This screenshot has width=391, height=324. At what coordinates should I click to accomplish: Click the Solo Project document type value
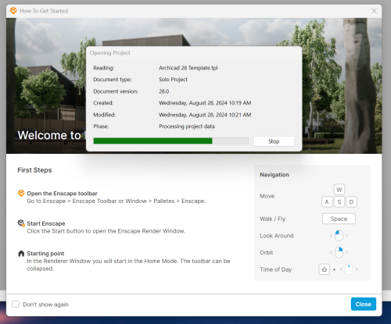click(x=173, y=80)
